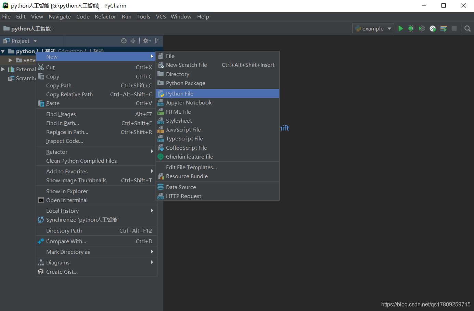Click Create Gist GitHub icon
Image resolution: width=474 pixels, height=311 pixels.
(41, 272)
